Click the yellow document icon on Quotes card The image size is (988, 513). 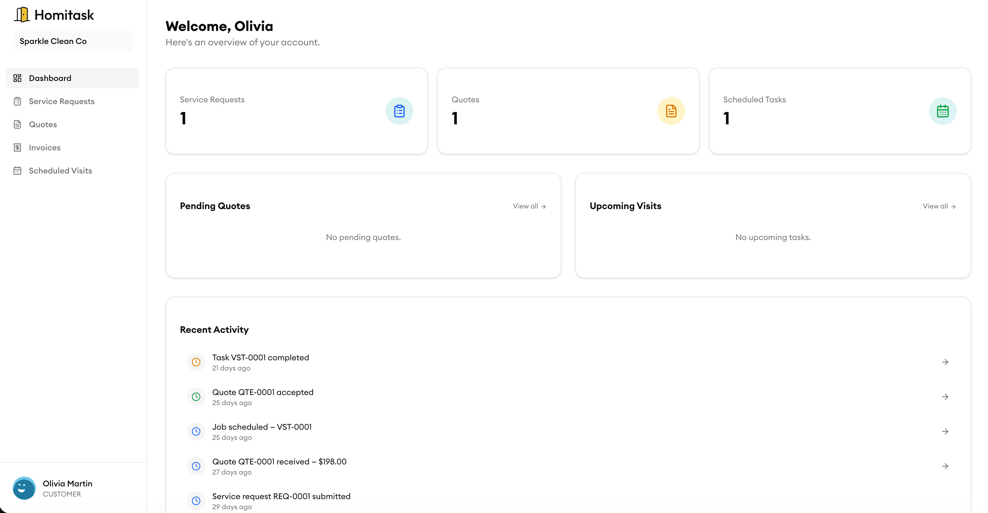tap(671, 111)
